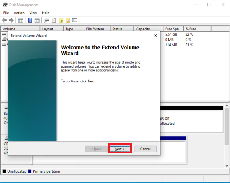The width and height of the screenshot is (230, 183).
Task: Click Next in the Extend Volume Wizard
Action: pyautogui.click(x=120, y=149)
